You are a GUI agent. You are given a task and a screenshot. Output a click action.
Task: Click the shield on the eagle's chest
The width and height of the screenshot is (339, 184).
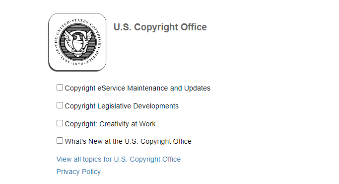click(x=77, y=44)
